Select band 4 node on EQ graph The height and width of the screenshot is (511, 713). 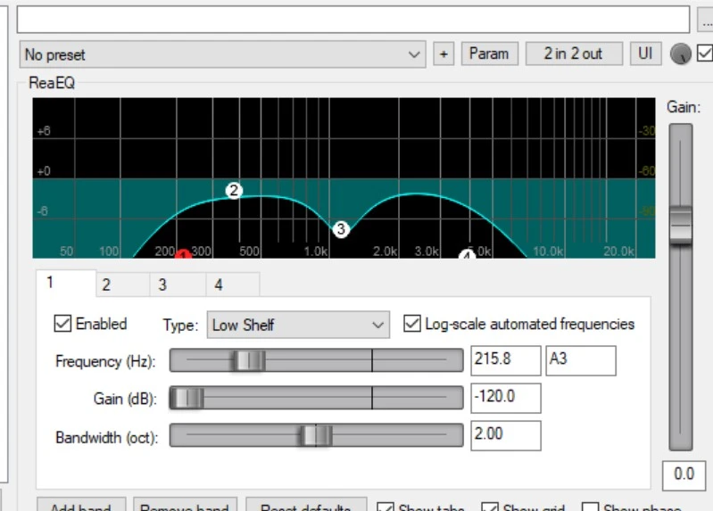point(467,256)
